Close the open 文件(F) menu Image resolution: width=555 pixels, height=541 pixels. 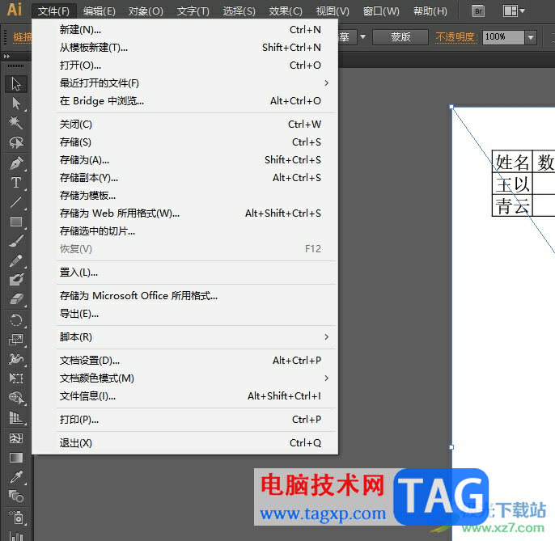coord(53,11)
